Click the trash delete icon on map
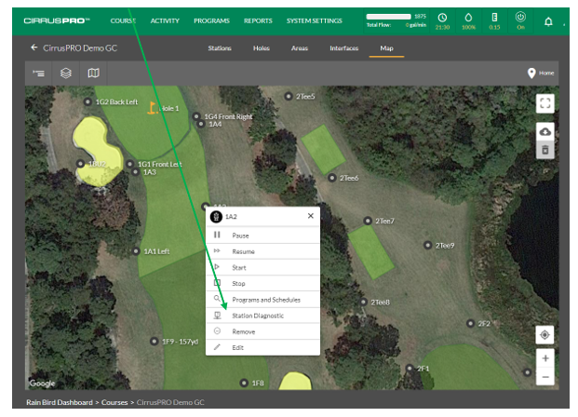Viewport: 578px width, 417px height. pyautogui.click(x=544, y=150)
